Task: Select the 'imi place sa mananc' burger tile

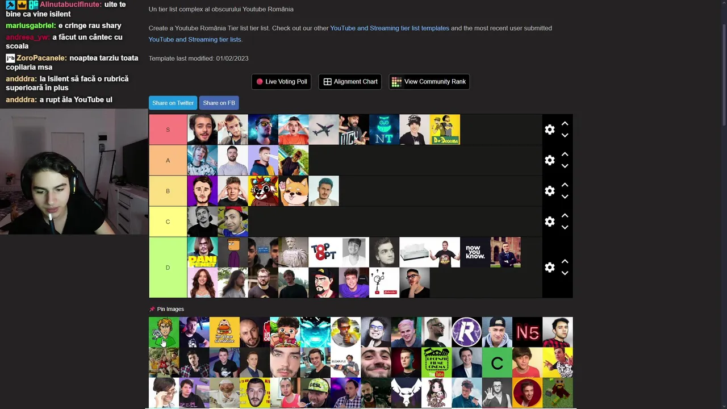Action: (x=224, y=332)
